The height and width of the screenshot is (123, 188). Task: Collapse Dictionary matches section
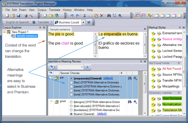coord(179,93)
